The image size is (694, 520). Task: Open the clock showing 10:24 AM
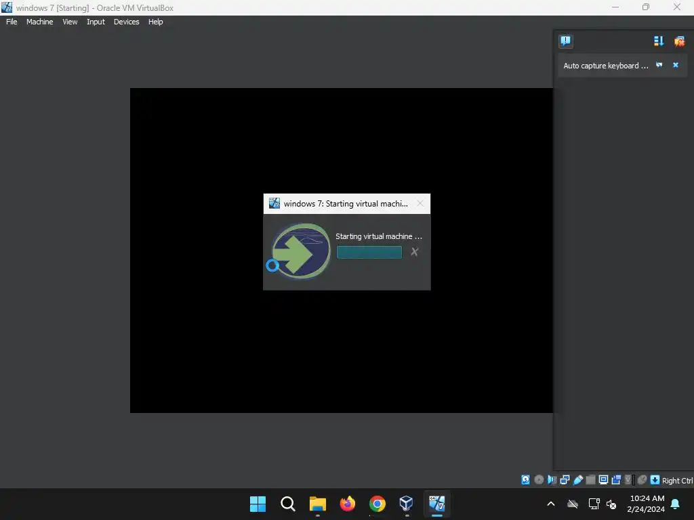(x=646, y=504)
